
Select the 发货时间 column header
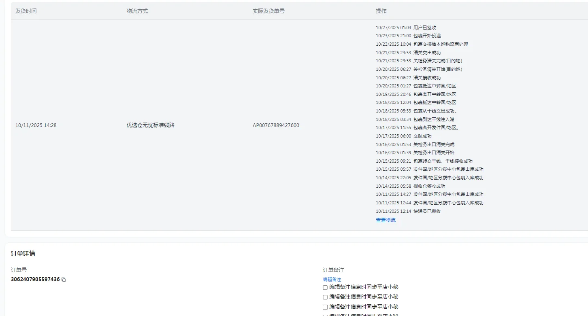(26, 11)
